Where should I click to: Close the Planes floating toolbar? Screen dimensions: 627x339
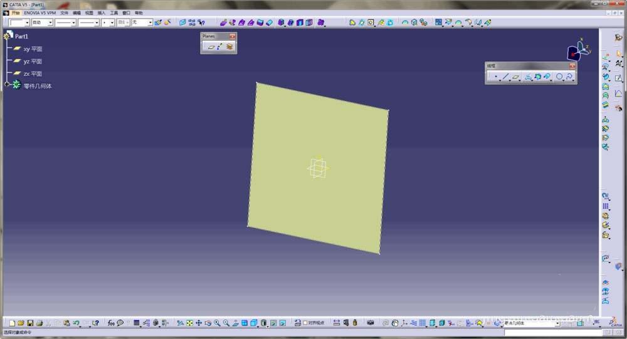[233, 36]
